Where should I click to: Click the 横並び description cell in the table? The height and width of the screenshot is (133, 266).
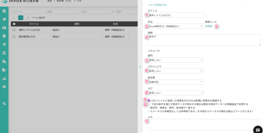pyautogui.click(x=77, y=37)
